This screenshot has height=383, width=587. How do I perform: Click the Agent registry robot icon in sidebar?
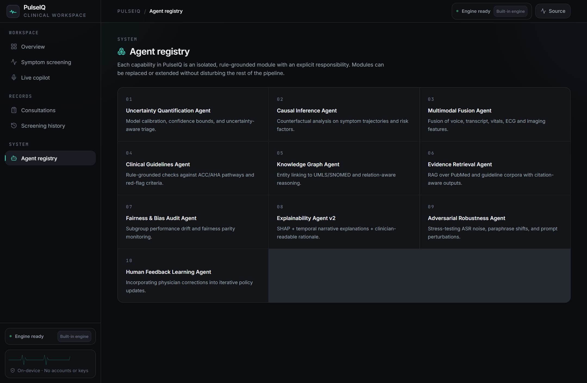click(14, 158)
